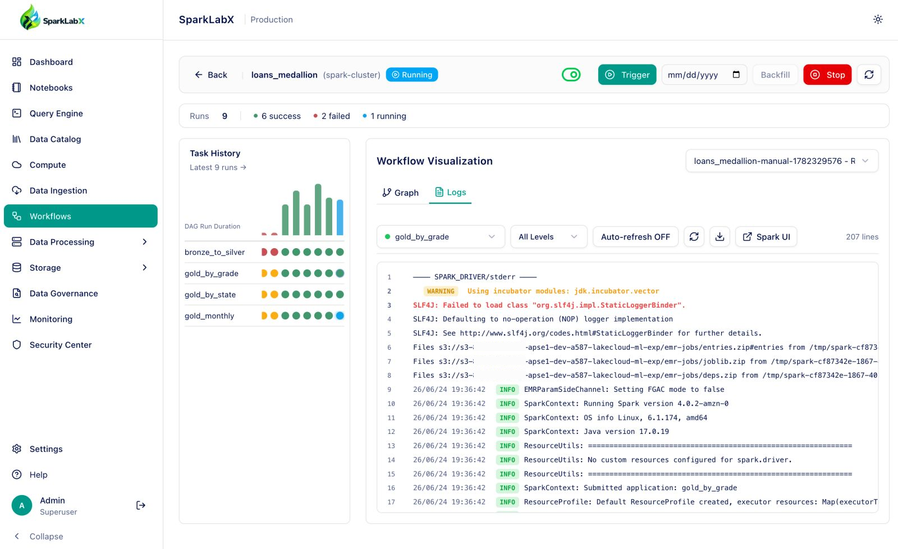The image size is (898, 549).
Task: Switch to the Graph tab
Action: click(400, 193)
